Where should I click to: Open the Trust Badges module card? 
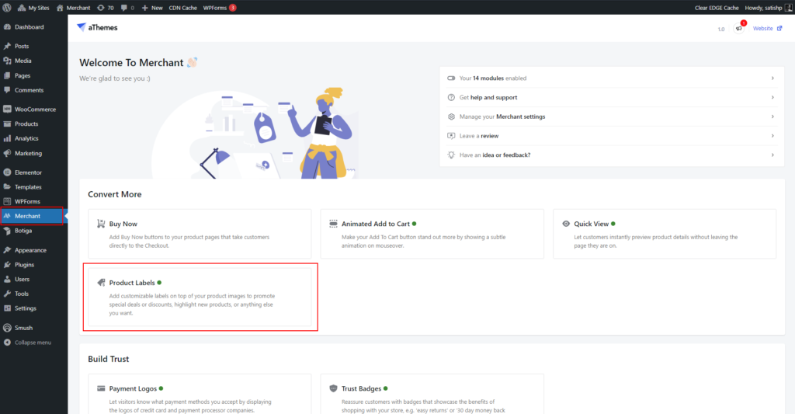click(432, 395)
